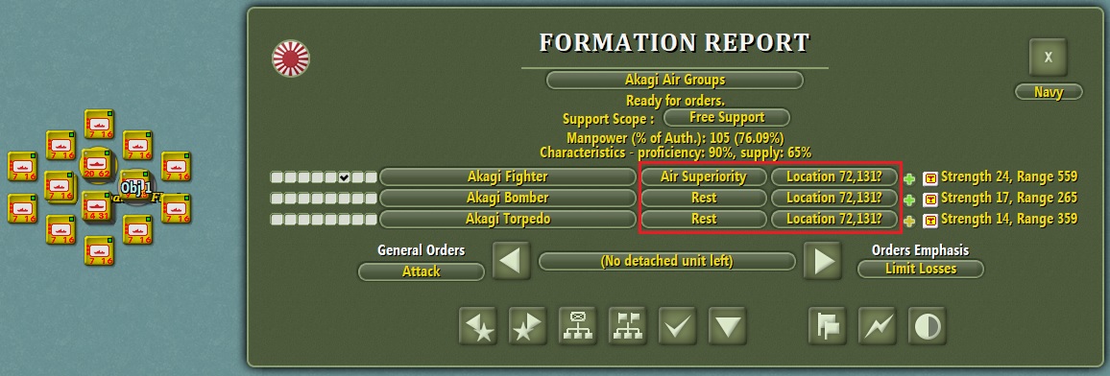Change Akagi Bomber mission from Rest
The height and width of the screenshot is (376, 1110).
[703, 198]
